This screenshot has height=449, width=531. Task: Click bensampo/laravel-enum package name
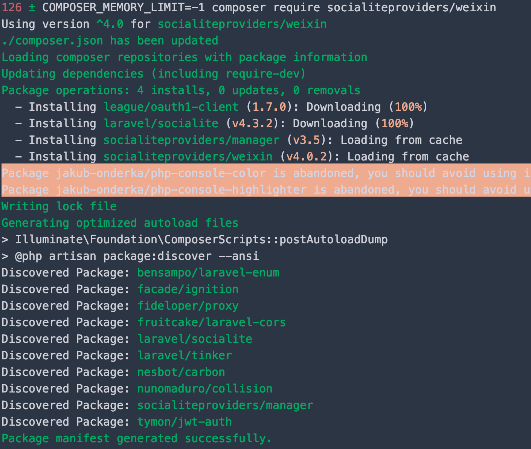click(208, 273)
